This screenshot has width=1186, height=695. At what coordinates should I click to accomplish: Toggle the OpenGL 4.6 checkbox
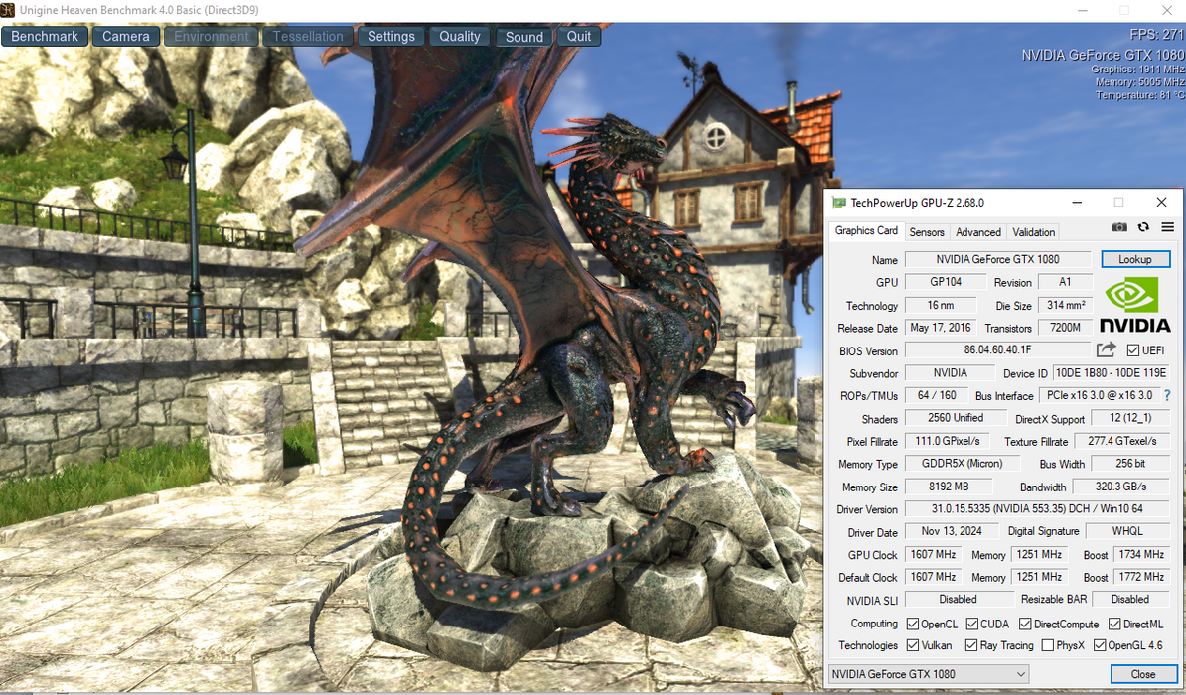[x=1100, y=645]
